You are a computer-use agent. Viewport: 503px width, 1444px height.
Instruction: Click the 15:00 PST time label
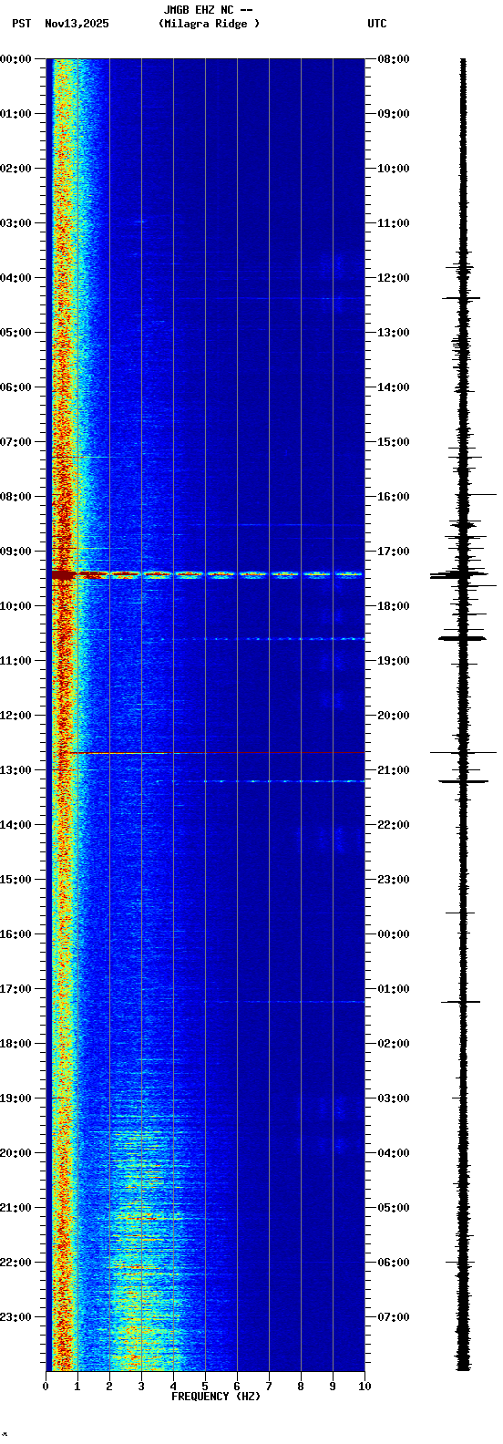[x=17, y=880]
